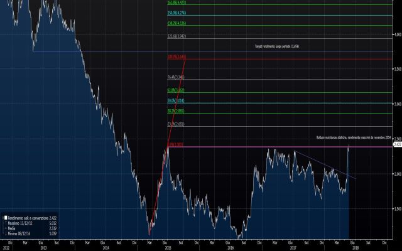Screen dimensions: 402x251
Task: Click the 4.000 level on price axis
Action: tap(396, 33)
